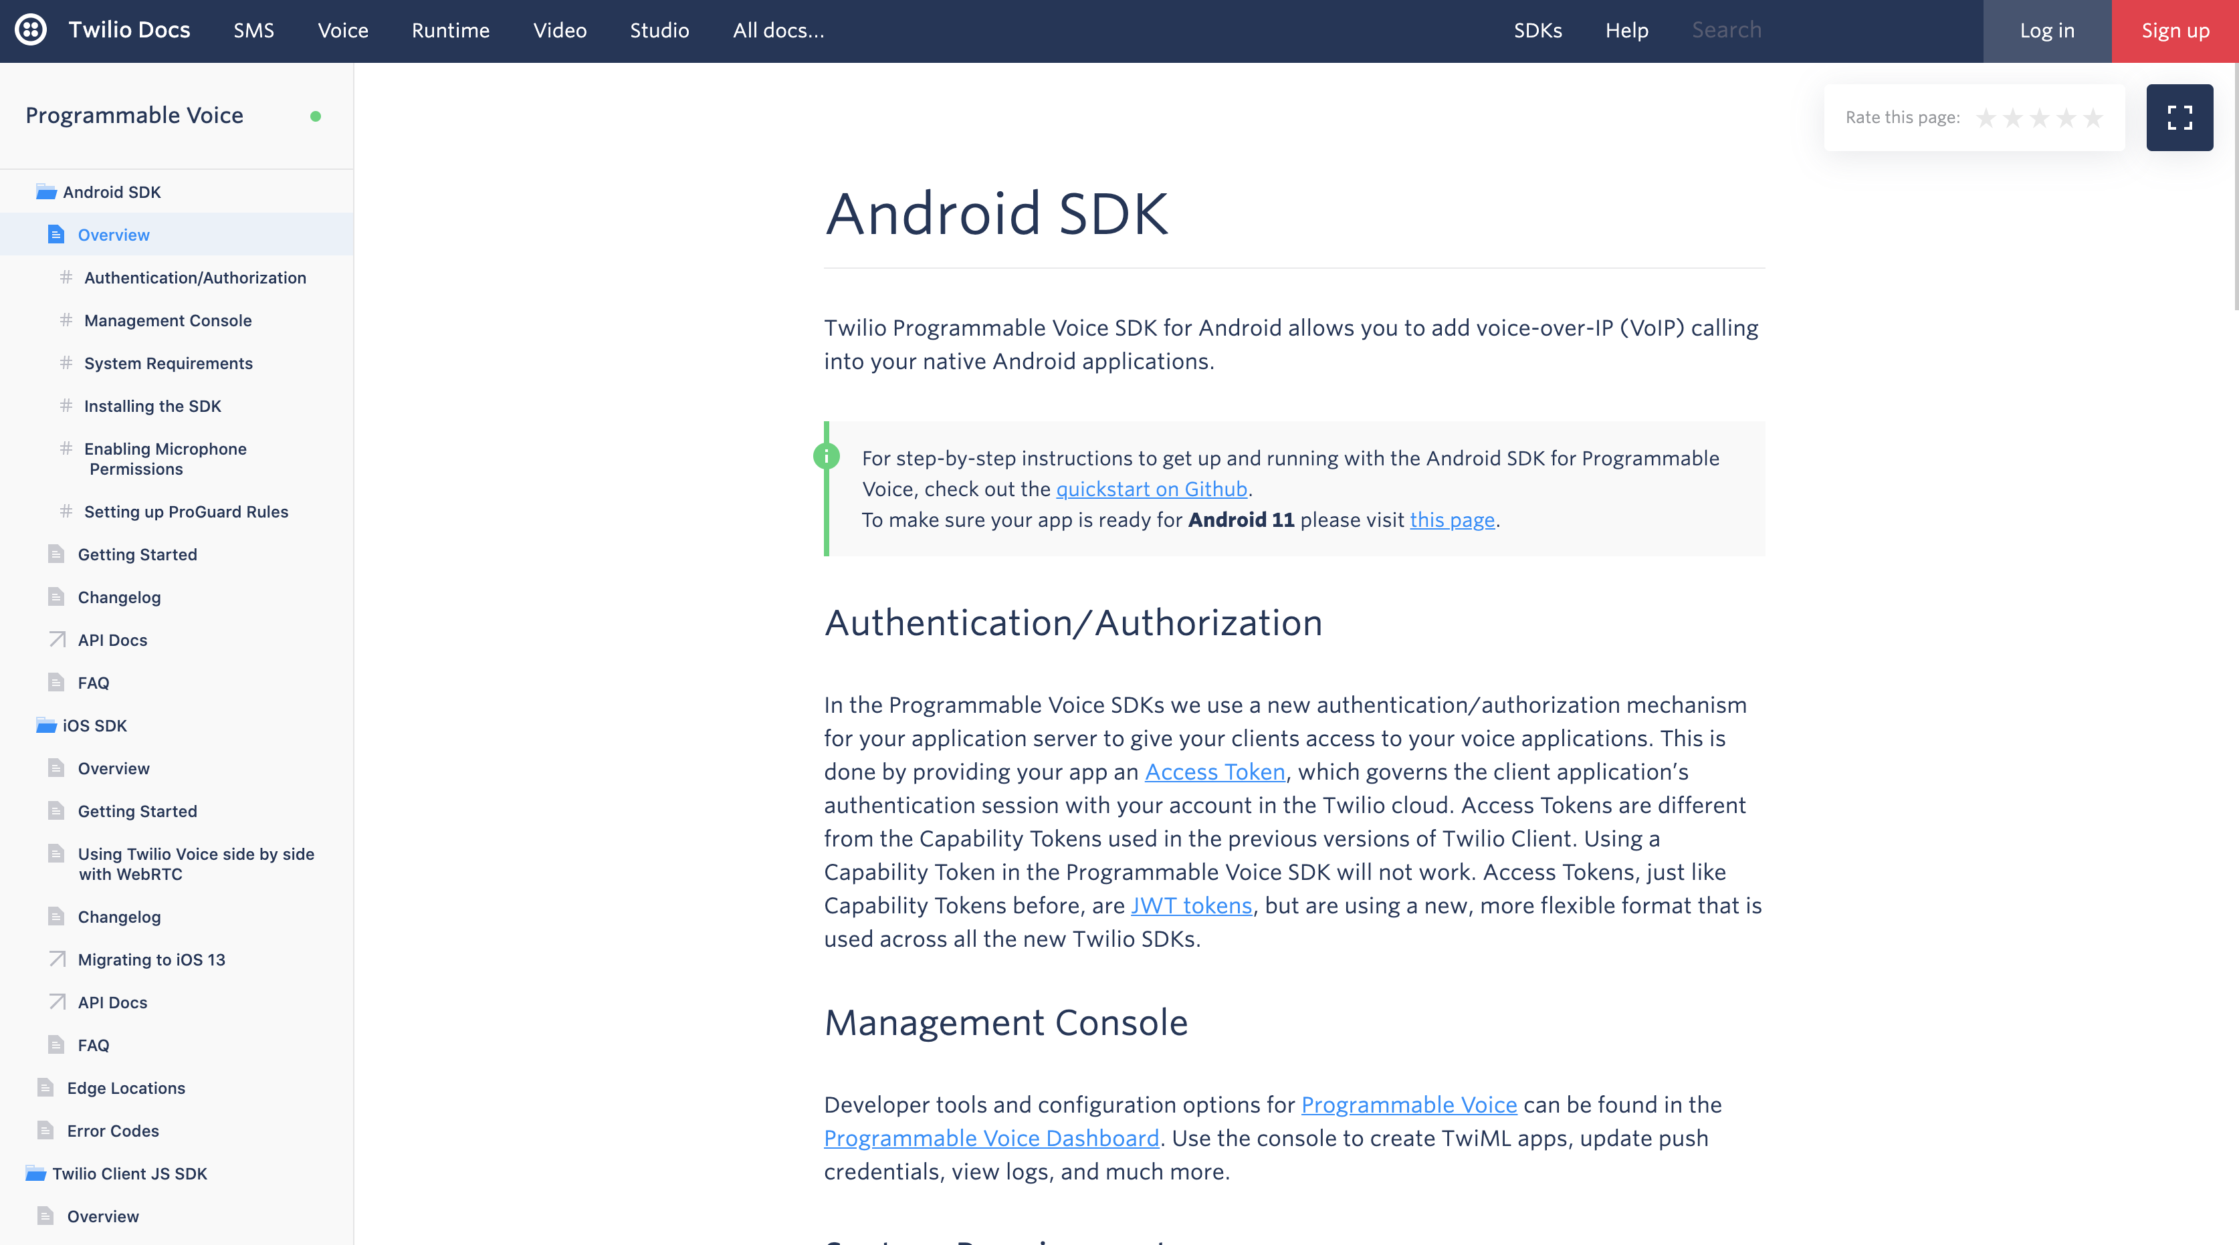Click the document icon beside Changelog under Android SDK

tap(56, 597)
